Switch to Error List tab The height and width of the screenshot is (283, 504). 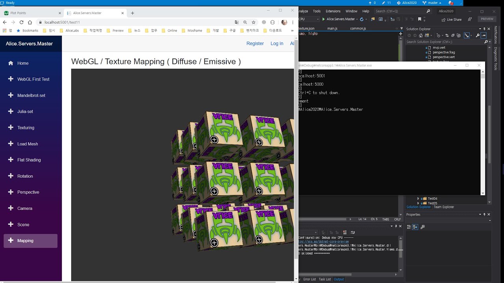[309, 279]
